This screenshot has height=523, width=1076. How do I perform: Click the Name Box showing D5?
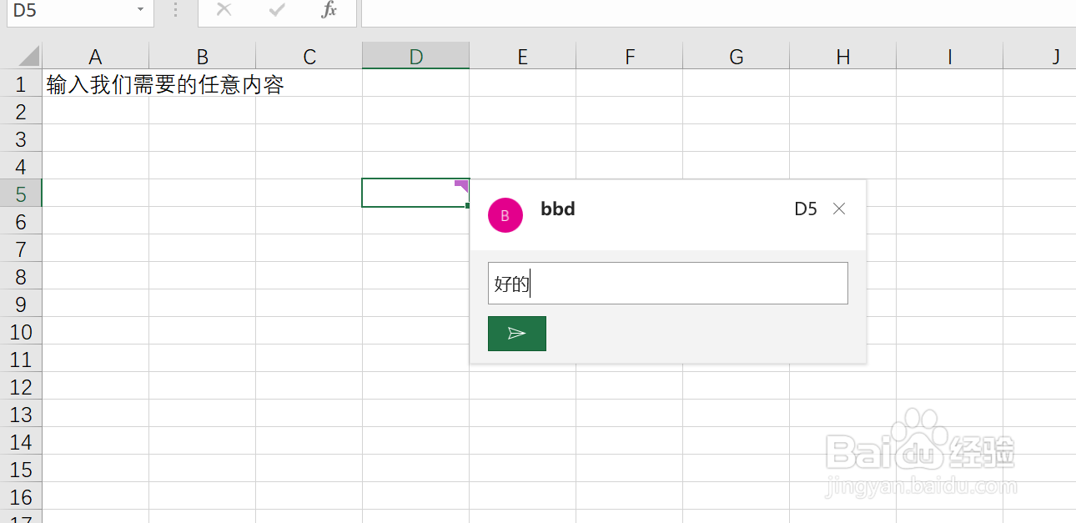point(67,10)
